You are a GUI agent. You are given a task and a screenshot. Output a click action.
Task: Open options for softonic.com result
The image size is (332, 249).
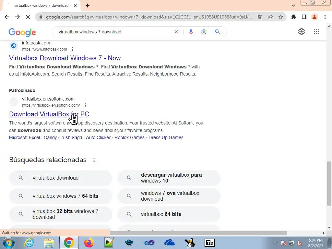pyautogui.click(x=85, y=105)
